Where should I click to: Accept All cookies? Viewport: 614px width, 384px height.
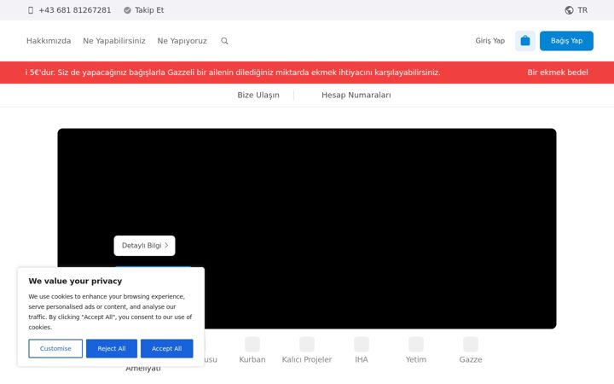coord(167,348)
